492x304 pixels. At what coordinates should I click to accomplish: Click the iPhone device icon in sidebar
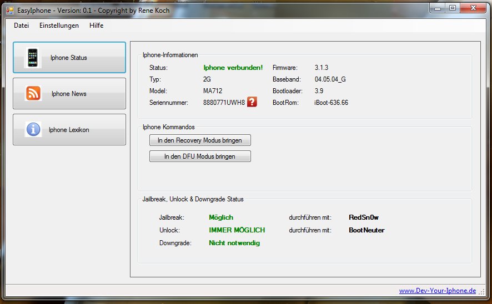(33, 58)
